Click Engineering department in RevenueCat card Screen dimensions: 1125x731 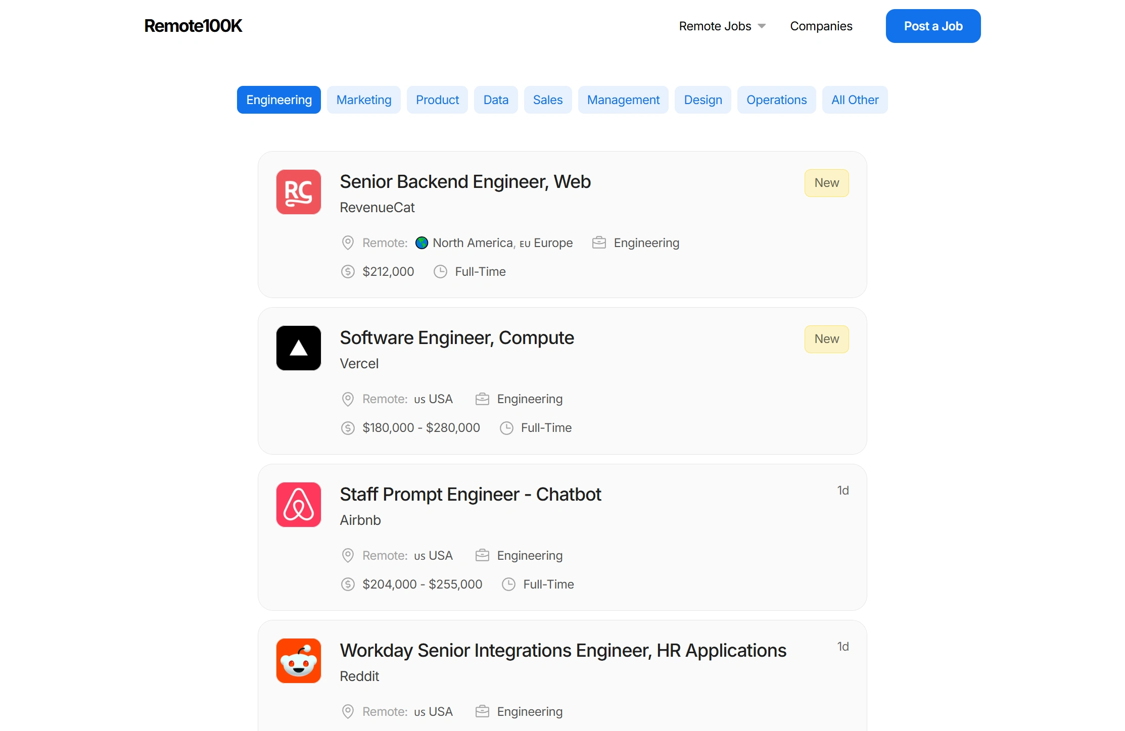(x=646, y=243)
